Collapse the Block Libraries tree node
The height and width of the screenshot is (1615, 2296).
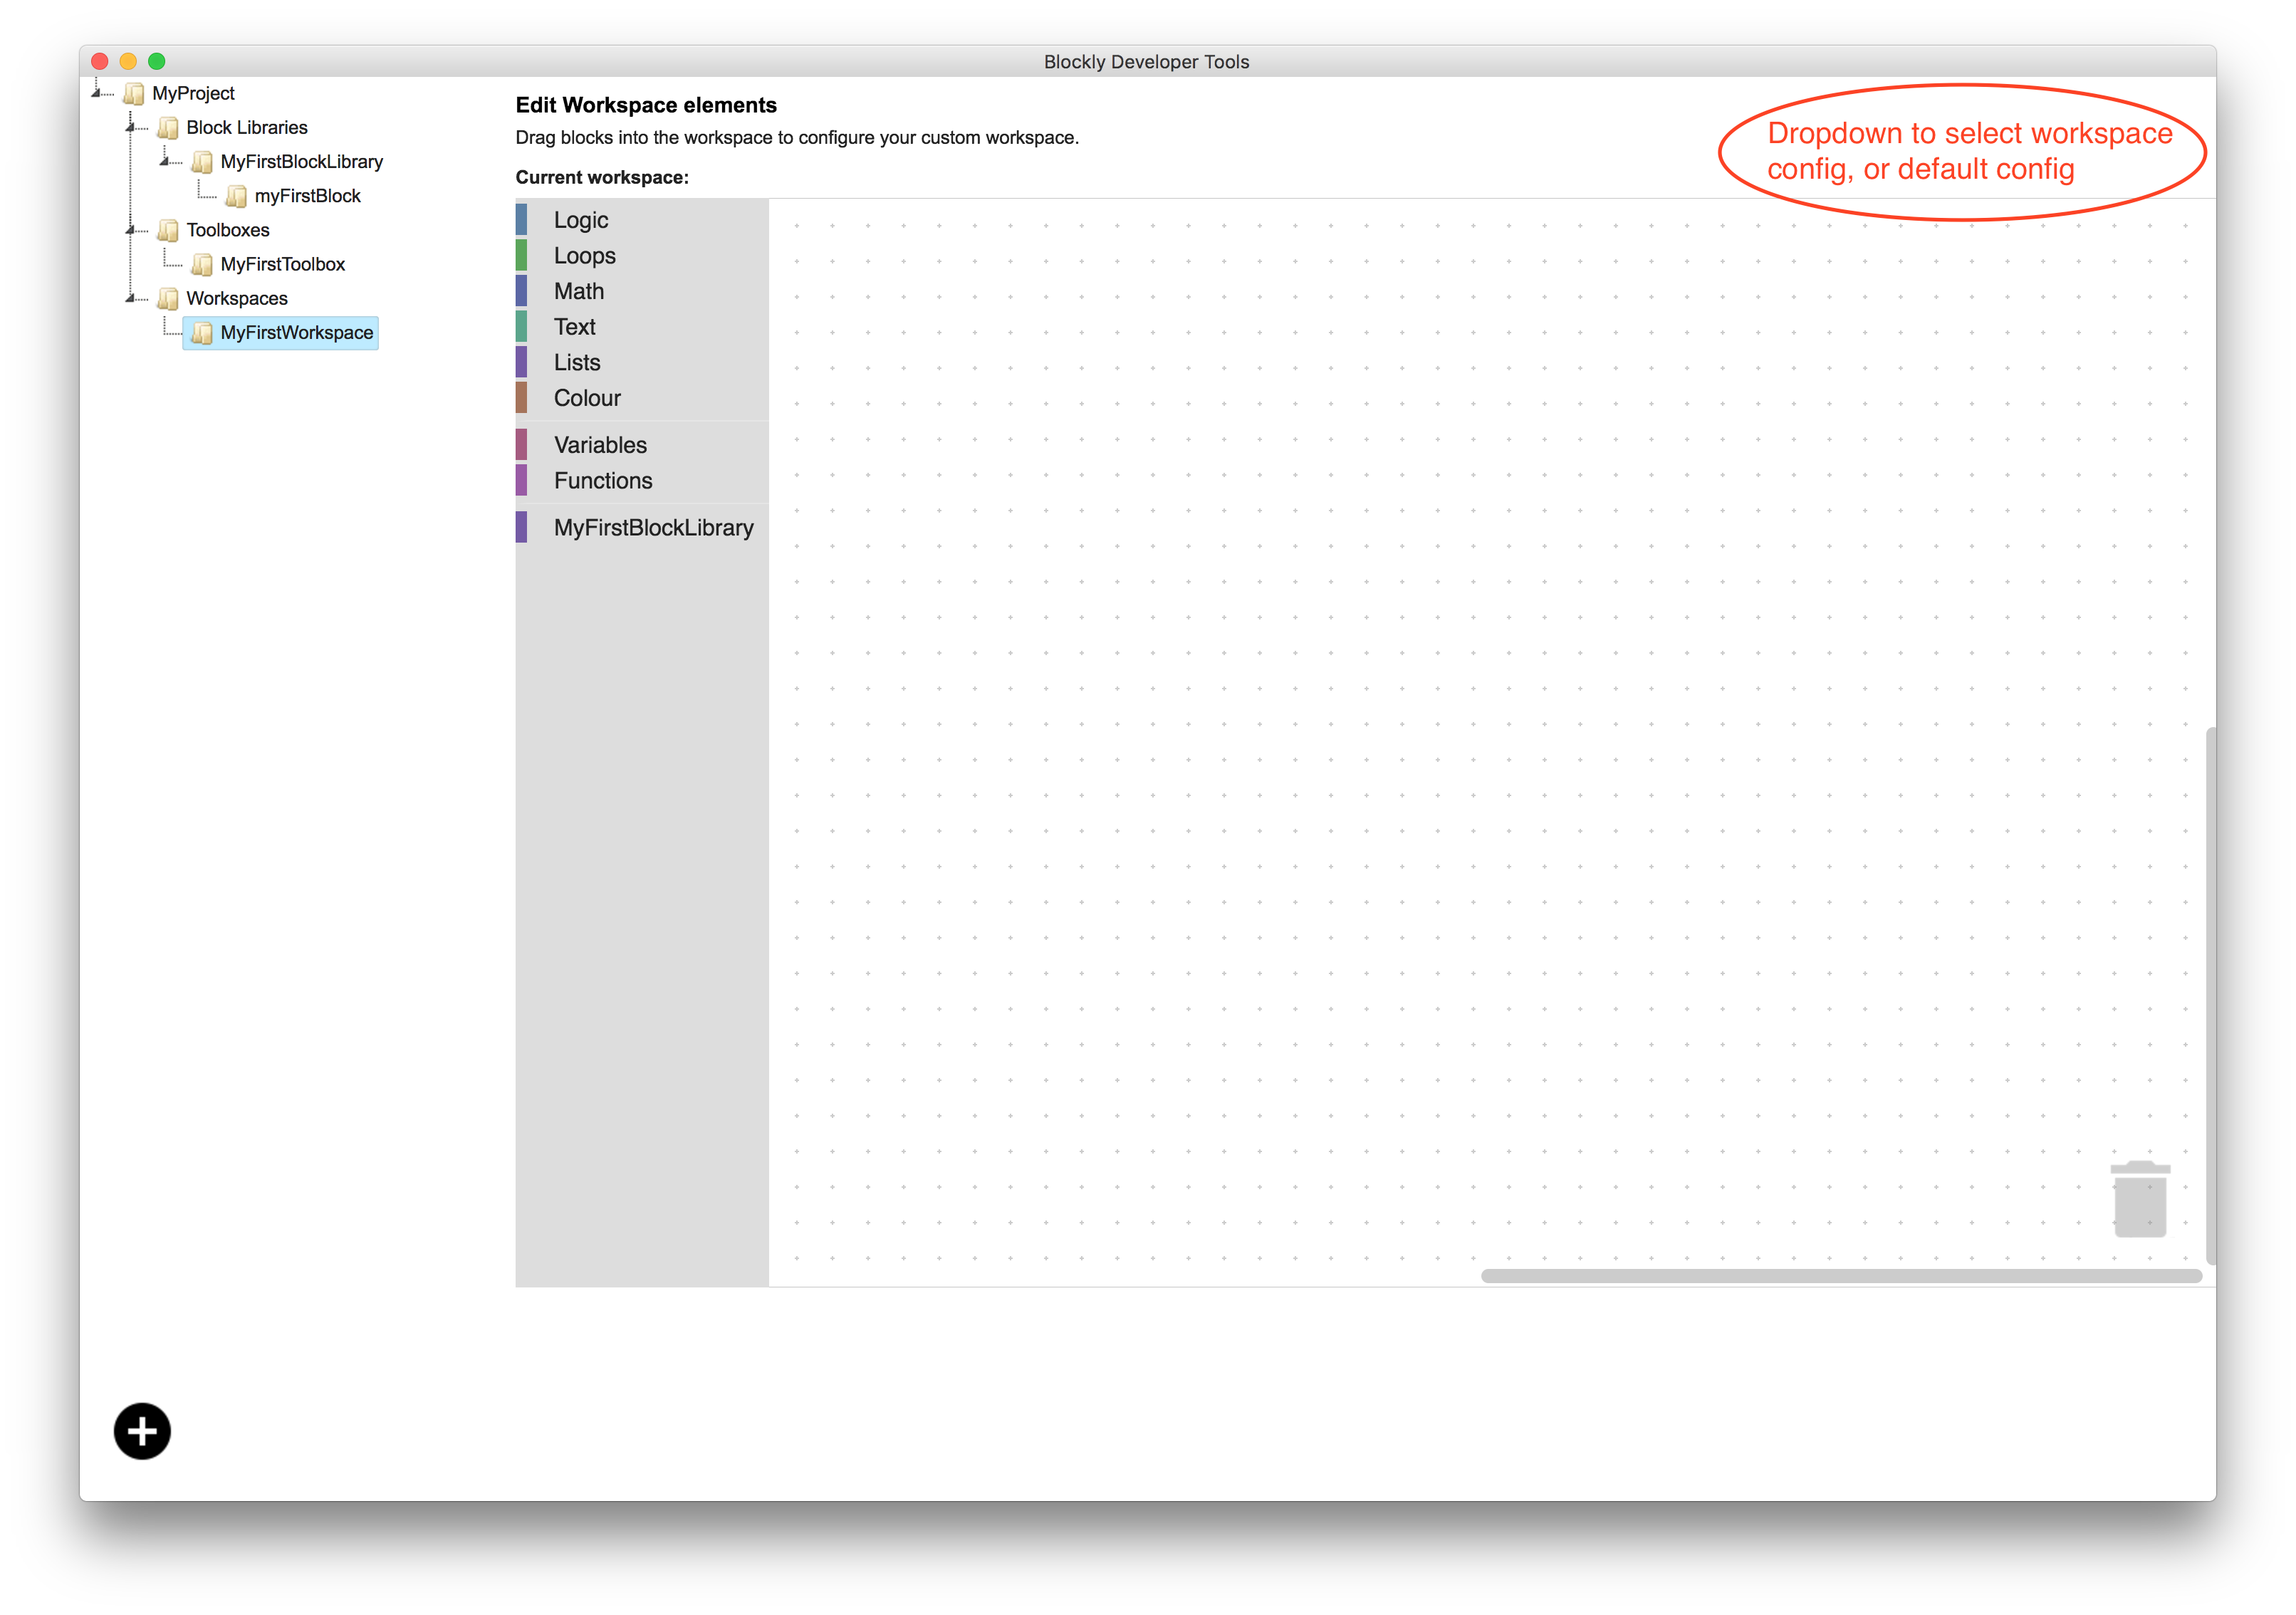click(130, 127)
